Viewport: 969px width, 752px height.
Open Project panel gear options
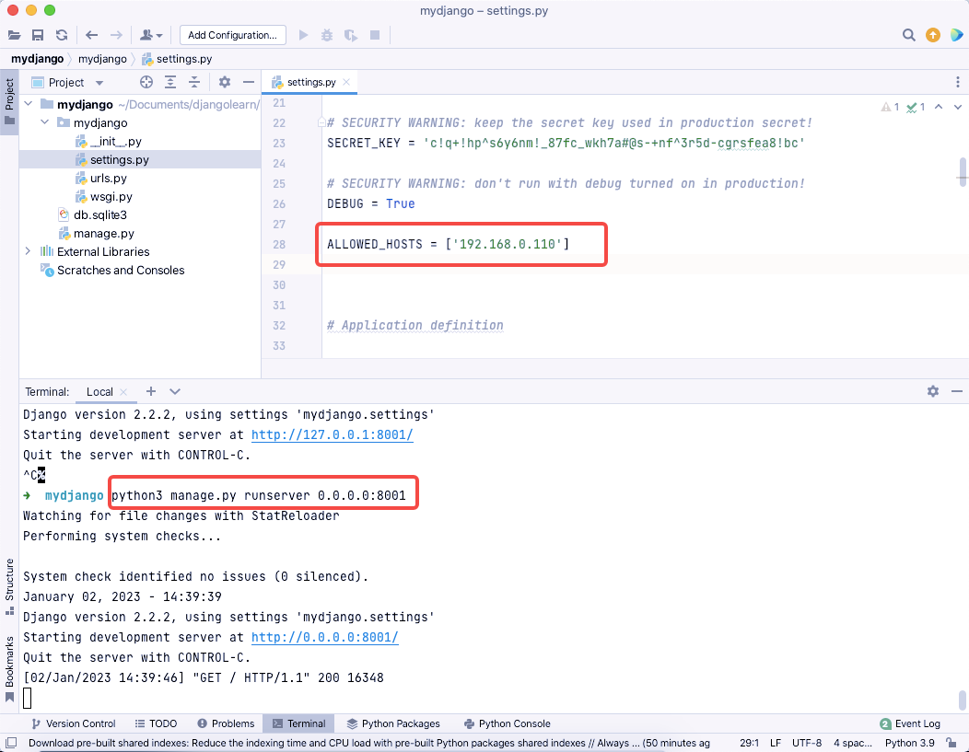pos(225,82)
